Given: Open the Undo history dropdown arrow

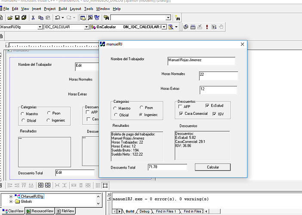Looking at the screenshot, I should tap(63, 18).
